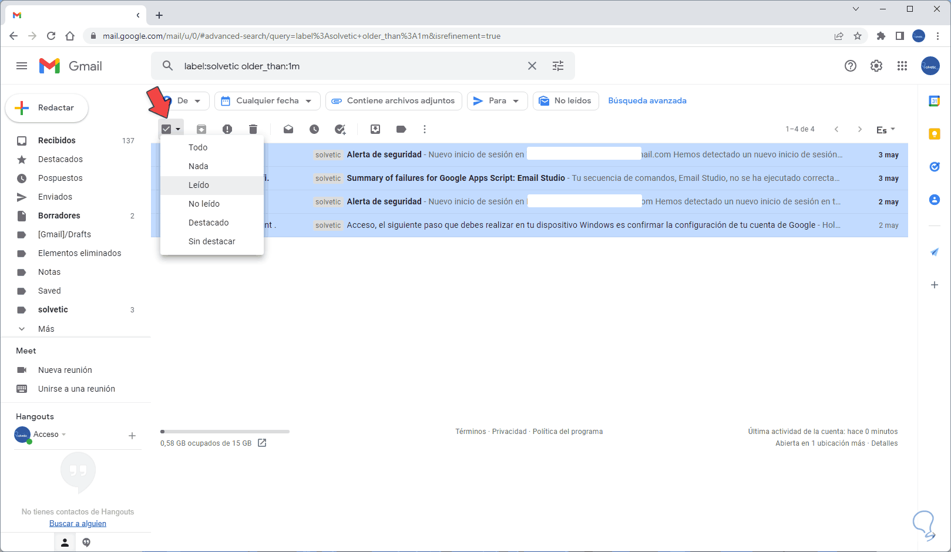Choose No leído menu option
The width and height of the screenshot is (951, 552).
click(212, 204)
